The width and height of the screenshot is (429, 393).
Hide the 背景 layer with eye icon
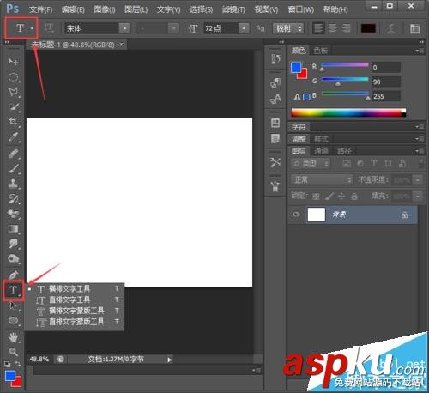click(296, 214)
